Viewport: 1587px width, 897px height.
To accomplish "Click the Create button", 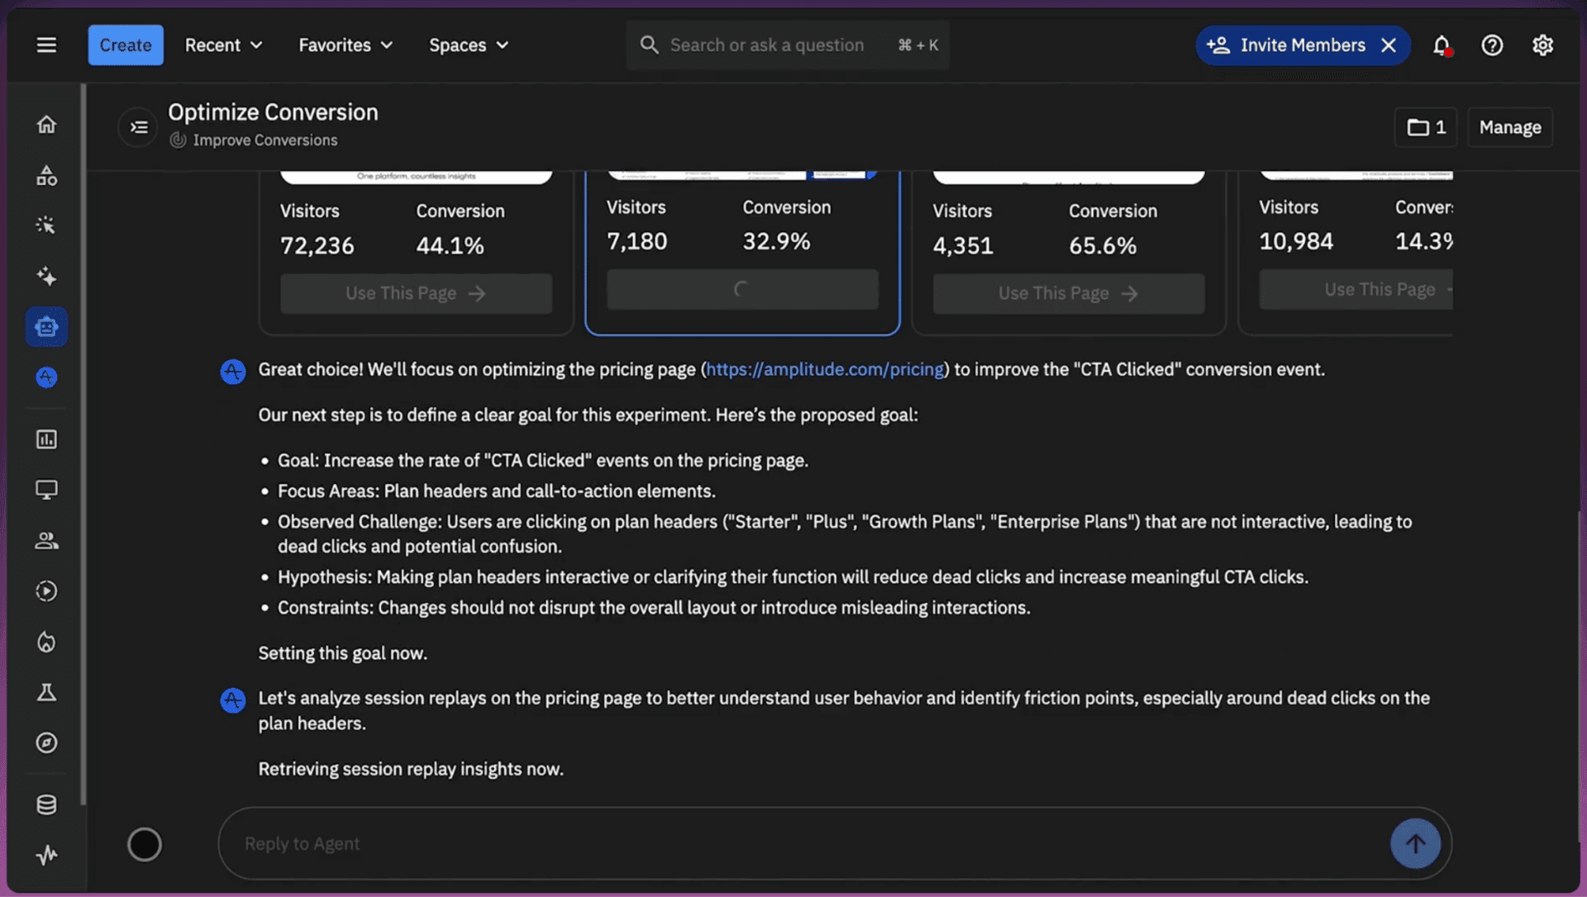I will coord(125,45).
